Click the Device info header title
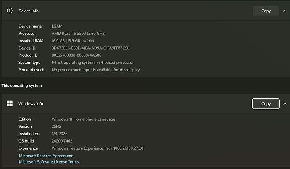Image resolution: width=290 pixels, height=169 pixels. (29, 11)
